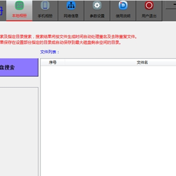Open the 网络信息 network info tab
This screenshot has width=176, height=176.
[x=71, y=11]
